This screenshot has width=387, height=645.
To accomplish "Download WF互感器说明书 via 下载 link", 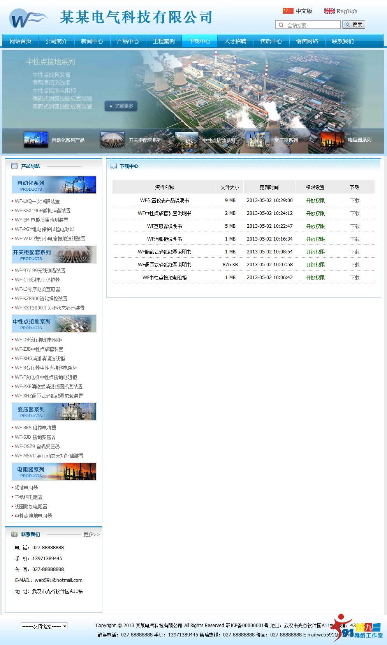I will pyautogui.click(x=355, y=226).
